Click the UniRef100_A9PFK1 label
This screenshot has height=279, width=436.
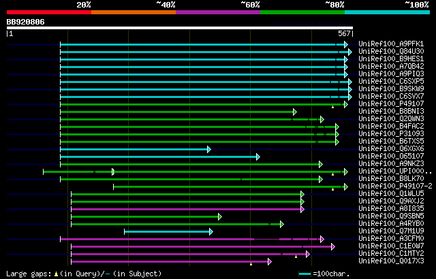391,44
